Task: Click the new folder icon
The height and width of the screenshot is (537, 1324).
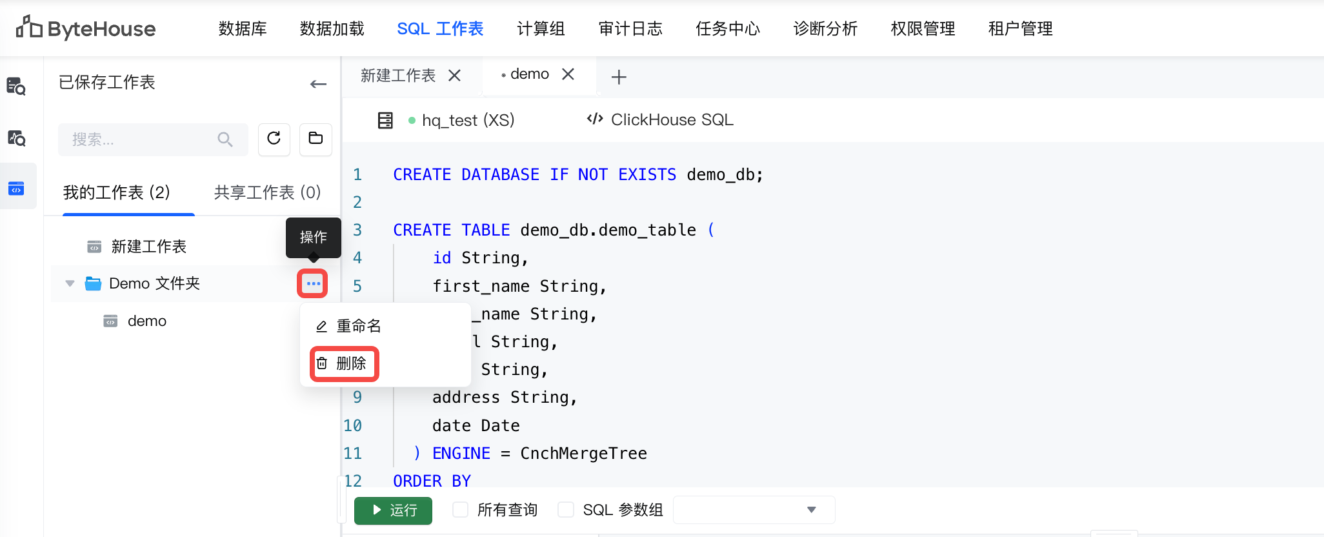Action: (x=316, y=139)
